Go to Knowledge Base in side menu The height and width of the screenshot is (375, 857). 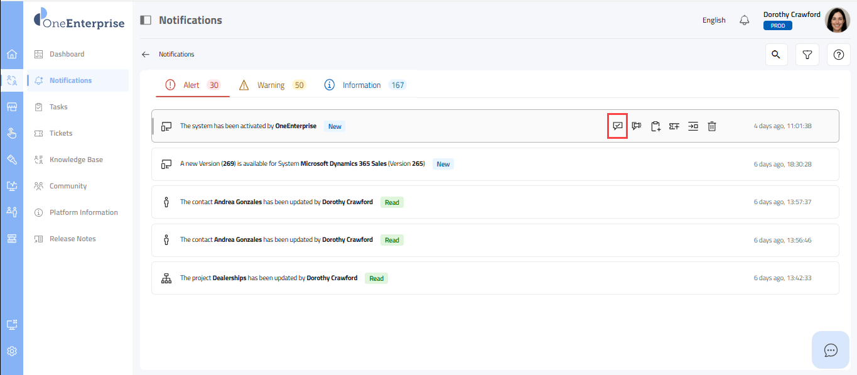(x=76, y=160)
